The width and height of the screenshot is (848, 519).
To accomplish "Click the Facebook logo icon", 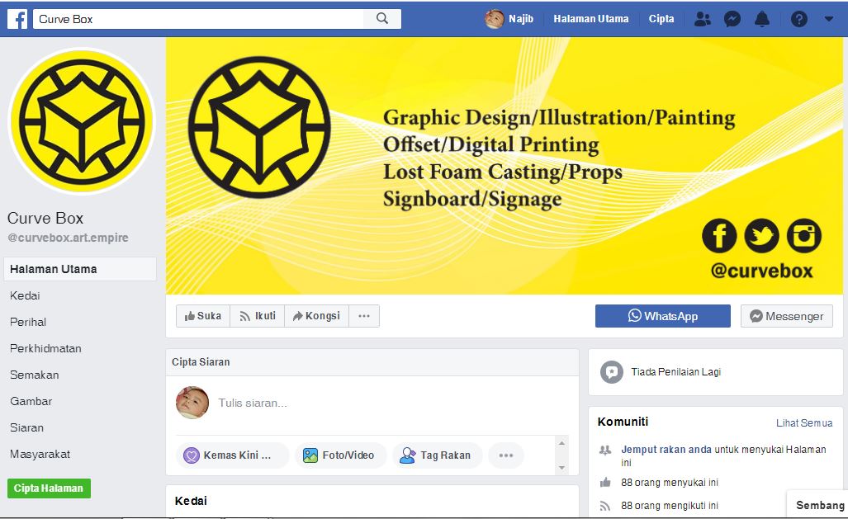I will [17, 19].
